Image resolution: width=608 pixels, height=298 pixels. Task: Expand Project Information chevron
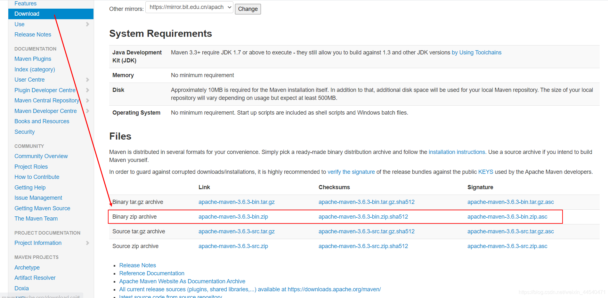[x=87, y=243]
